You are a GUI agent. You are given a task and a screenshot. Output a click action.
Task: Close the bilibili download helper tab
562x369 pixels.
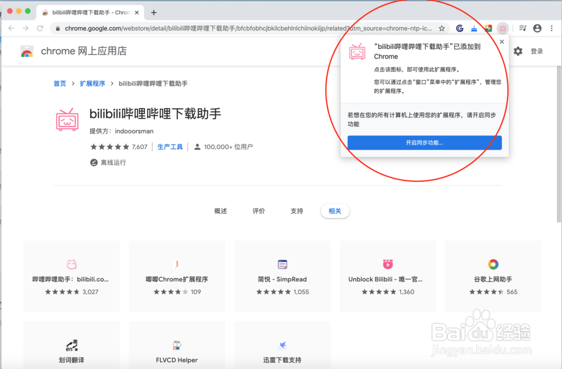point(137,12)
